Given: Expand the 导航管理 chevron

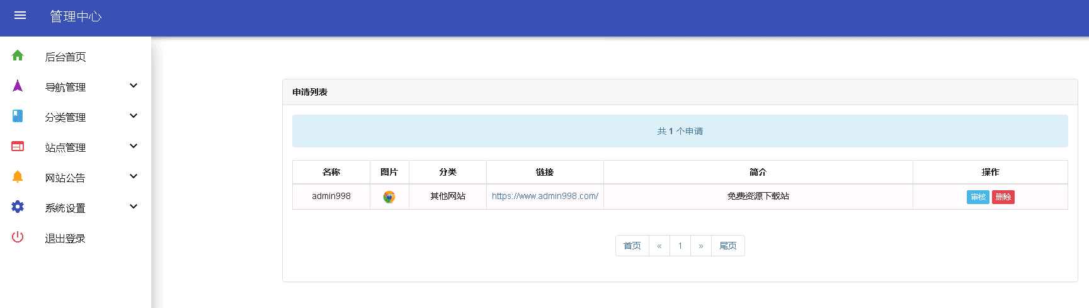Looking at the screenshot, I should (133, 86).
